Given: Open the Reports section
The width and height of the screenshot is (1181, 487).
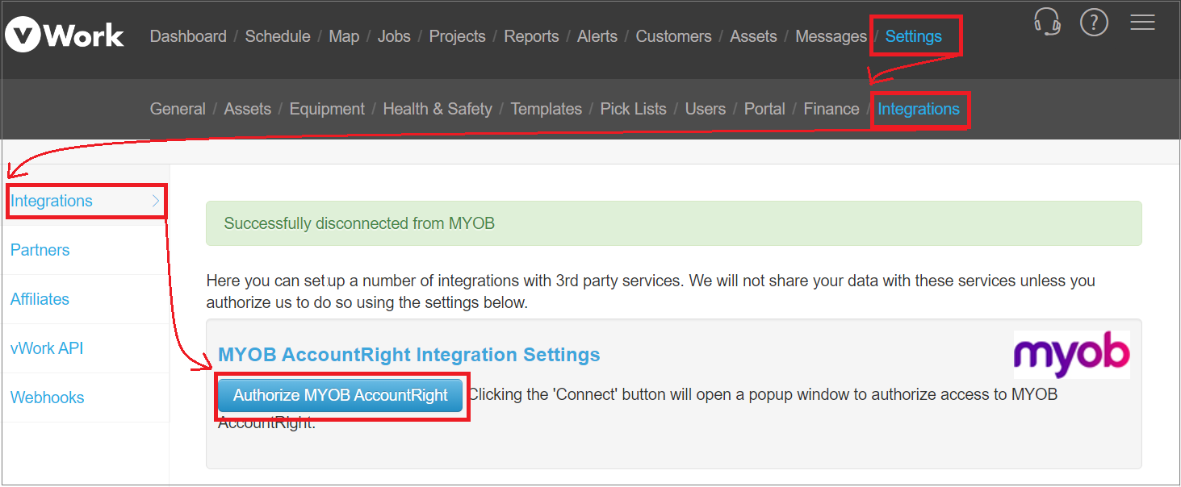Looking at the screenshot, I should click(531, 36).
